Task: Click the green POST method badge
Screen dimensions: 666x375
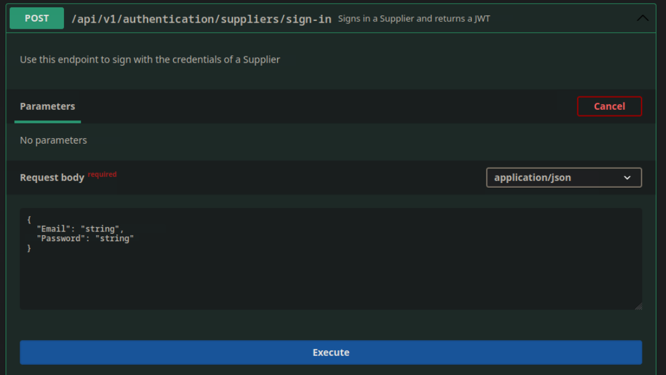Action: coord(36,18)
